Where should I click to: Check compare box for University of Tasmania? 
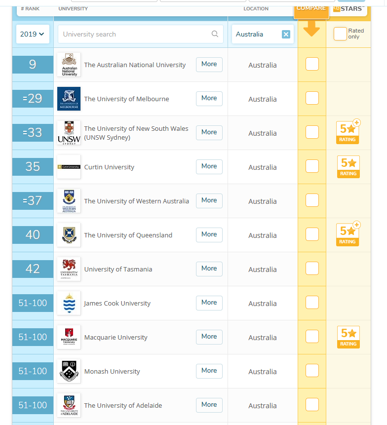pos(312,268)
